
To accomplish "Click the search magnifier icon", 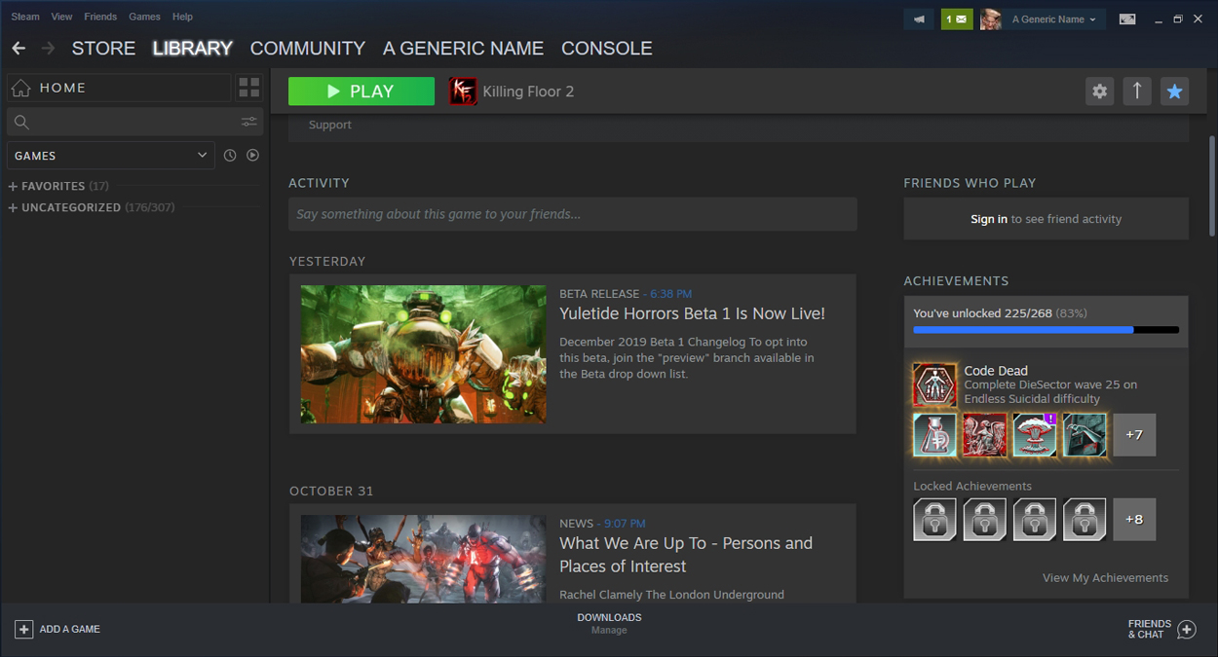I will click(x=21, y=122).
